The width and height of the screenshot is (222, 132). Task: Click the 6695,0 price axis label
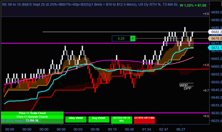click(x=217, y=12)
